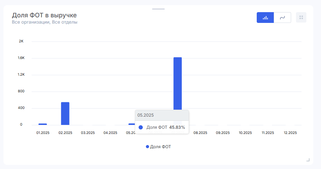321x169 pixels.
Task: Click the chart title Доля ФОТ в выручке
Action: pos(44,15)
